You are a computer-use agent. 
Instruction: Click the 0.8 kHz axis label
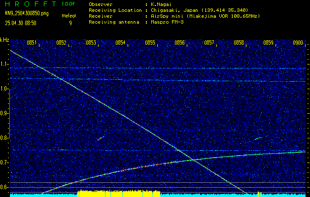(x=4, y=138)
